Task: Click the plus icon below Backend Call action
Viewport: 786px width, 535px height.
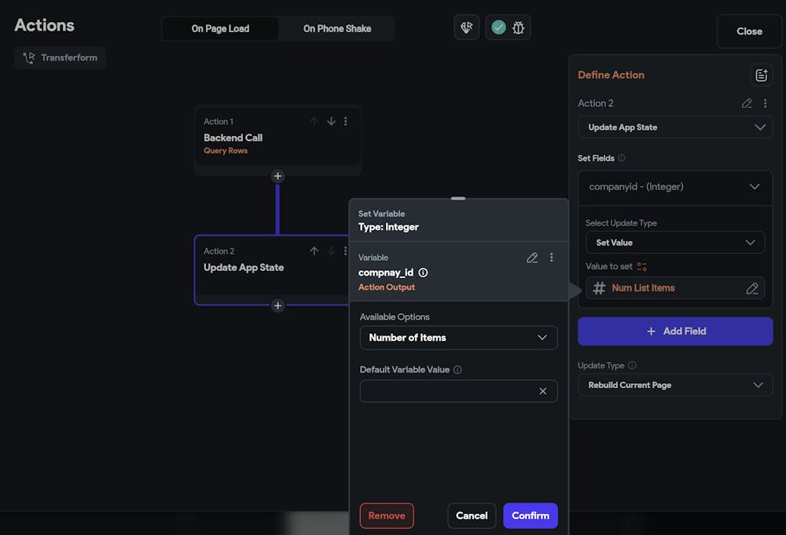Action: [277, 176]
